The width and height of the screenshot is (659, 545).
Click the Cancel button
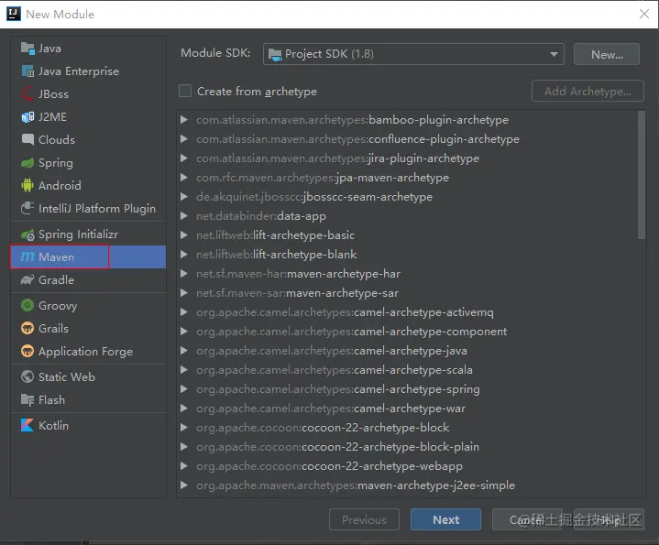point(527,519)
